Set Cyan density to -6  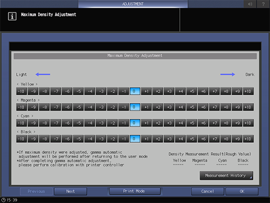click(x=67, y=123)
